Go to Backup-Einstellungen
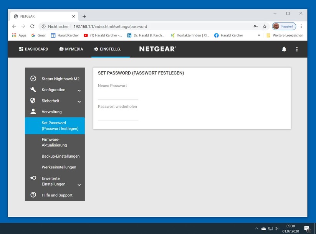 tap(60, 156)
